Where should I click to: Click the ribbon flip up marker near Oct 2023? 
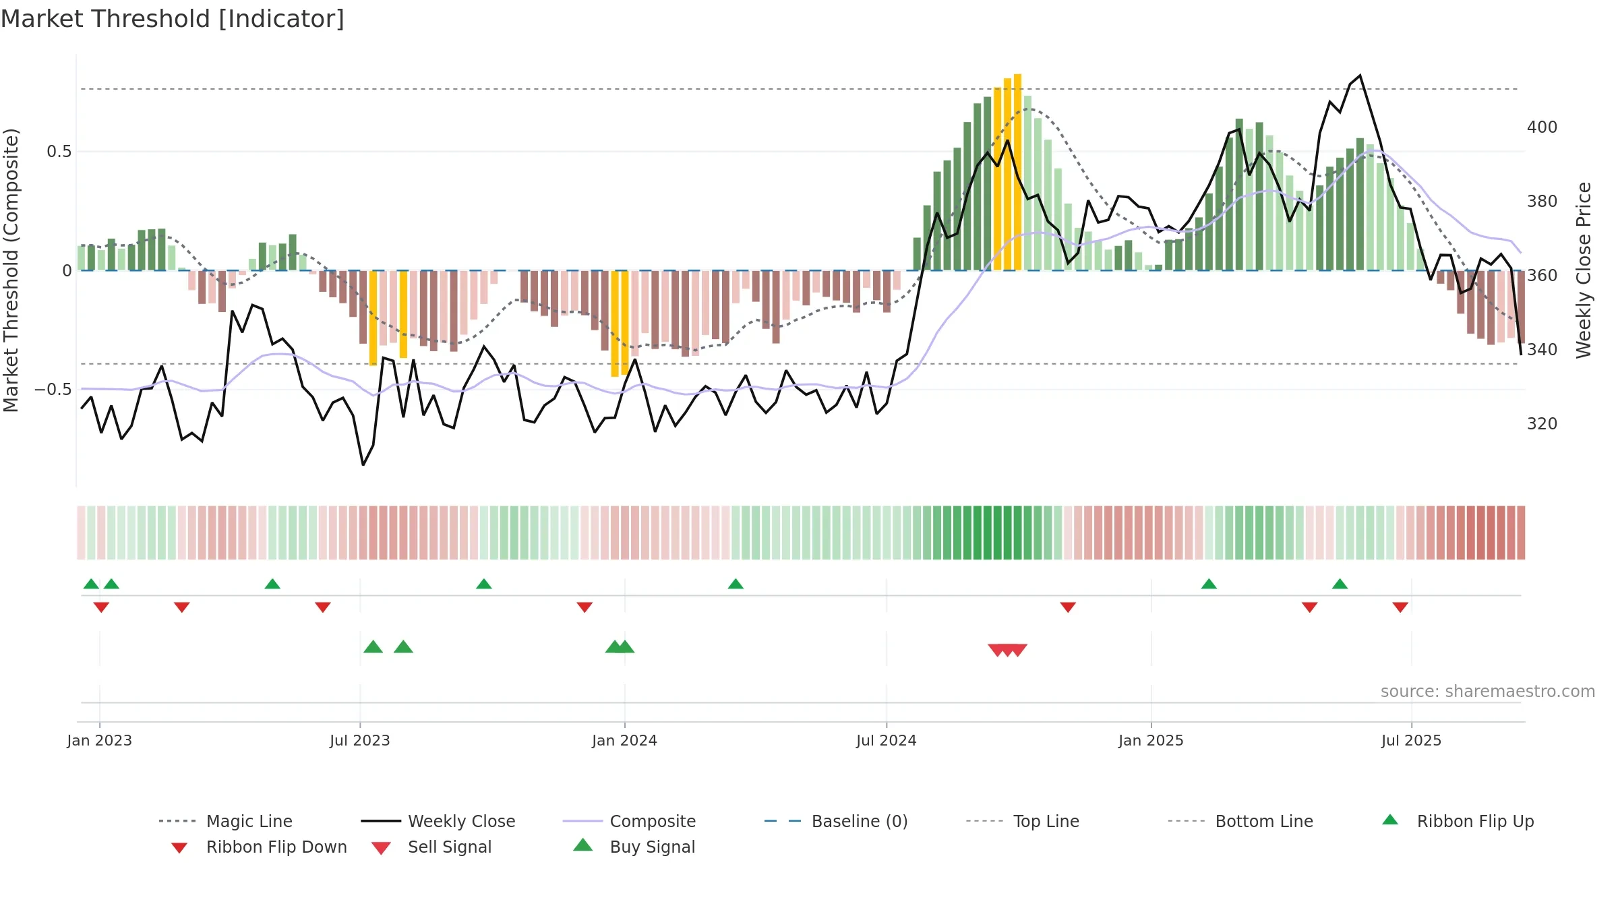(484, 584)
